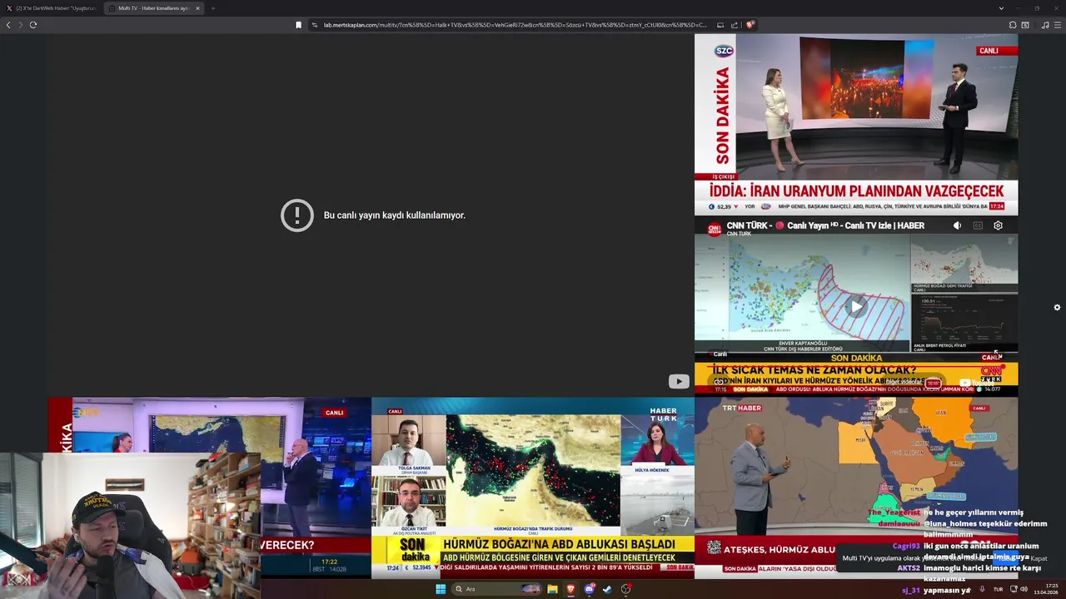Open the Multi TV settings gear
The width and height of the screenshot is (1066, 599).
coord(1057,307)
